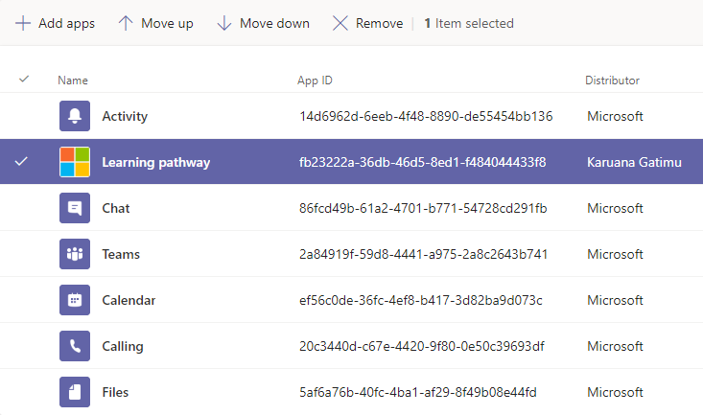
Task: Click App ID 20c3440d-c67e-4420-9f80-0e50c39693df
Action: click(422, 346)
